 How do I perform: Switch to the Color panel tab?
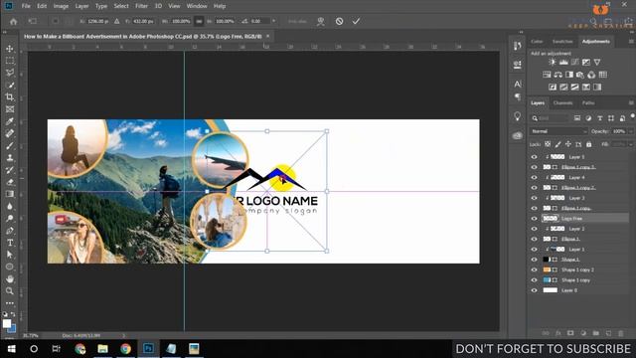(x=537, y=42)
